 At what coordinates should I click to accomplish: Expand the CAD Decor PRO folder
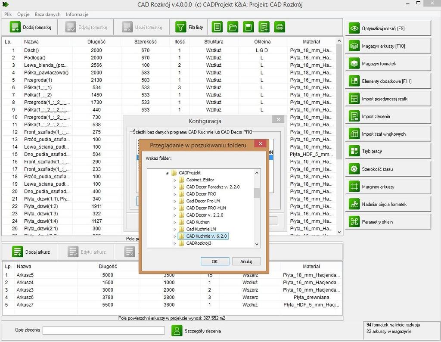click(174, 194)
